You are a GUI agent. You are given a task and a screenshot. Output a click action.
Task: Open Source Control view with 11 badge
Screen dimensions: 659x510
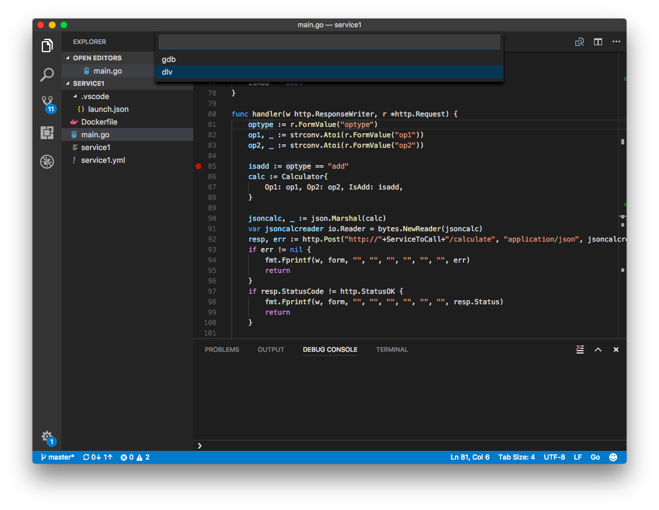point(48,104)
